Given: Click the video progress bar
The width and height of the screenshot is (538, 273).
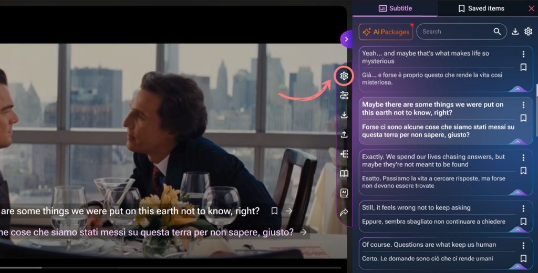Looking at the screenshot, I should [171, 268].
